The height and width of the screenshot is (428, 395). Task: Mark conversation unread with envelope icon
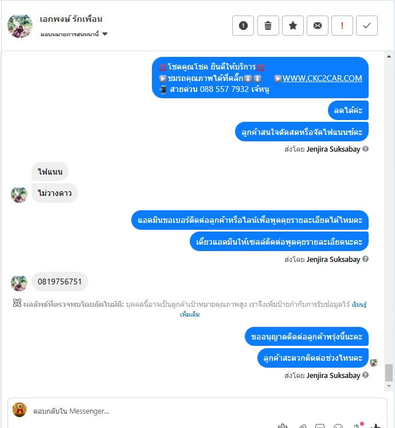coord(318,26)
